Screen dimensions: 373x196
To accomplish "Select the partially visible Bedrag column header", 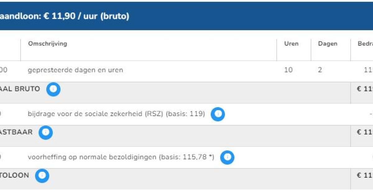I will click(365, 44).
